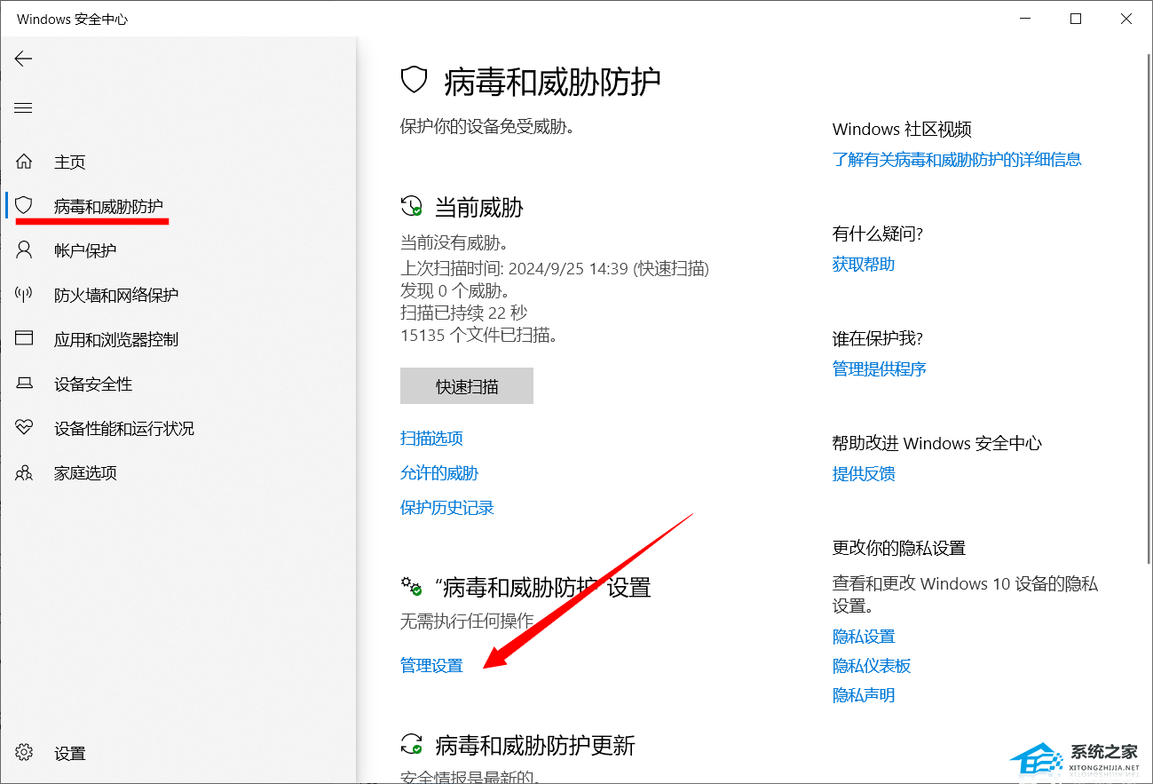The image size is (1153, 784).
Task: Open the 隐私声明 link
Action: [x=864, y=695]
